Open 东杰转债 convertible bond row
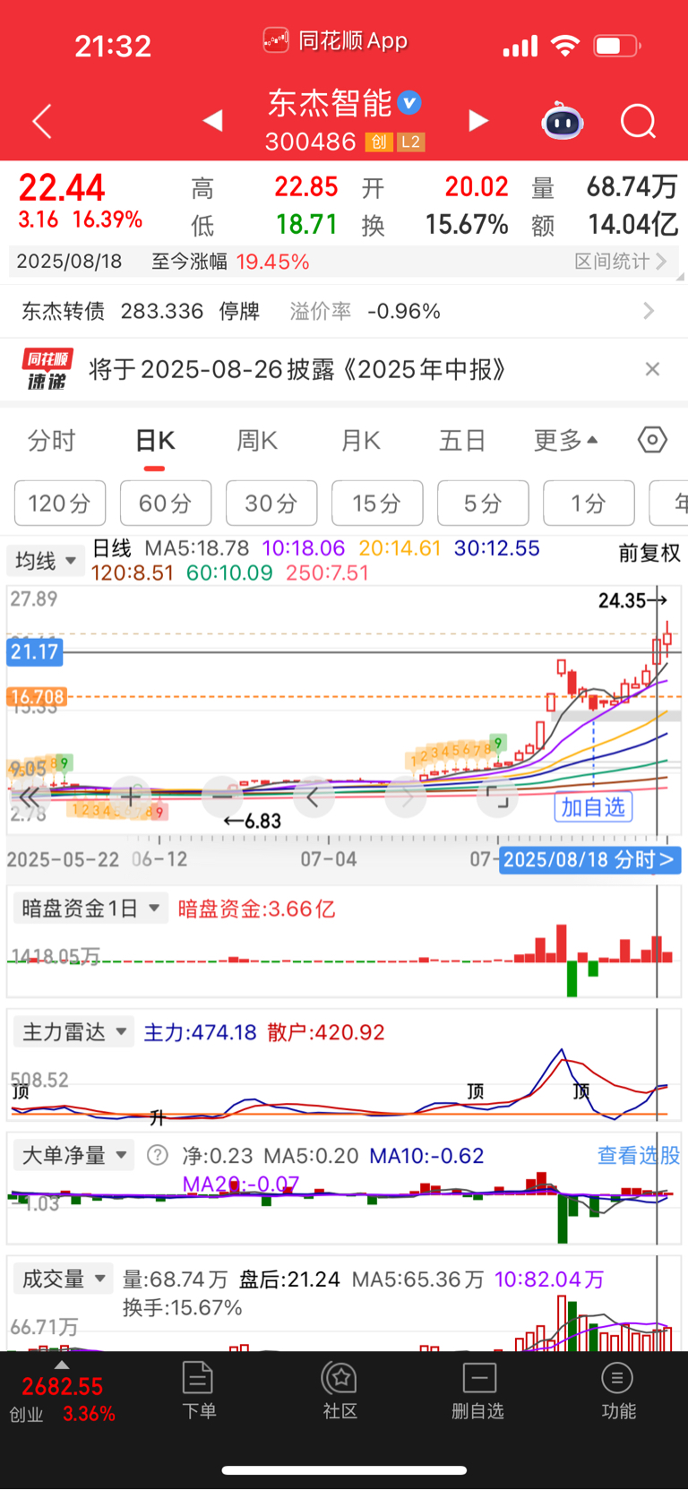The image size is (688, 1490). click(344, 311)
